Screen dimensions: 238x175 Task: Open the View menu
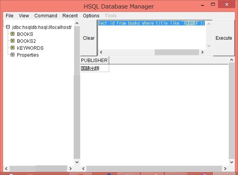click(24, 16)
